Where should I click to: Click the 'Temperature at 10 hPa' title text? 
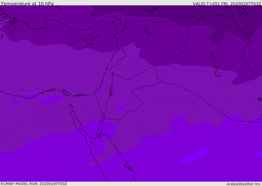click(x=27, y=4)
